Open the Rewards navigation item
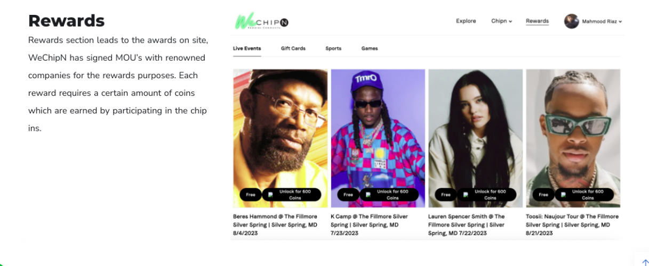The image size is (649, 266). (537, 21)
